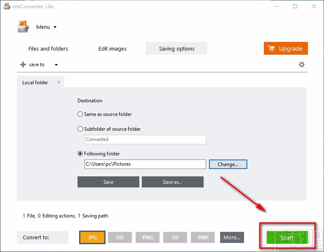
Task: Switch to the Files and folders tab
Action: coord(48,49)
